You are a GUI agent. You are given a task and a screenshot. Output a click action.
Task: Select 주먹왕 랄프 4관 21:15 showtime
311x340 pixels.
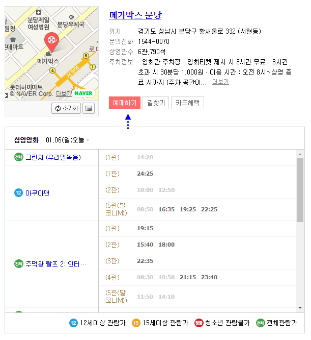pos(188,277)
